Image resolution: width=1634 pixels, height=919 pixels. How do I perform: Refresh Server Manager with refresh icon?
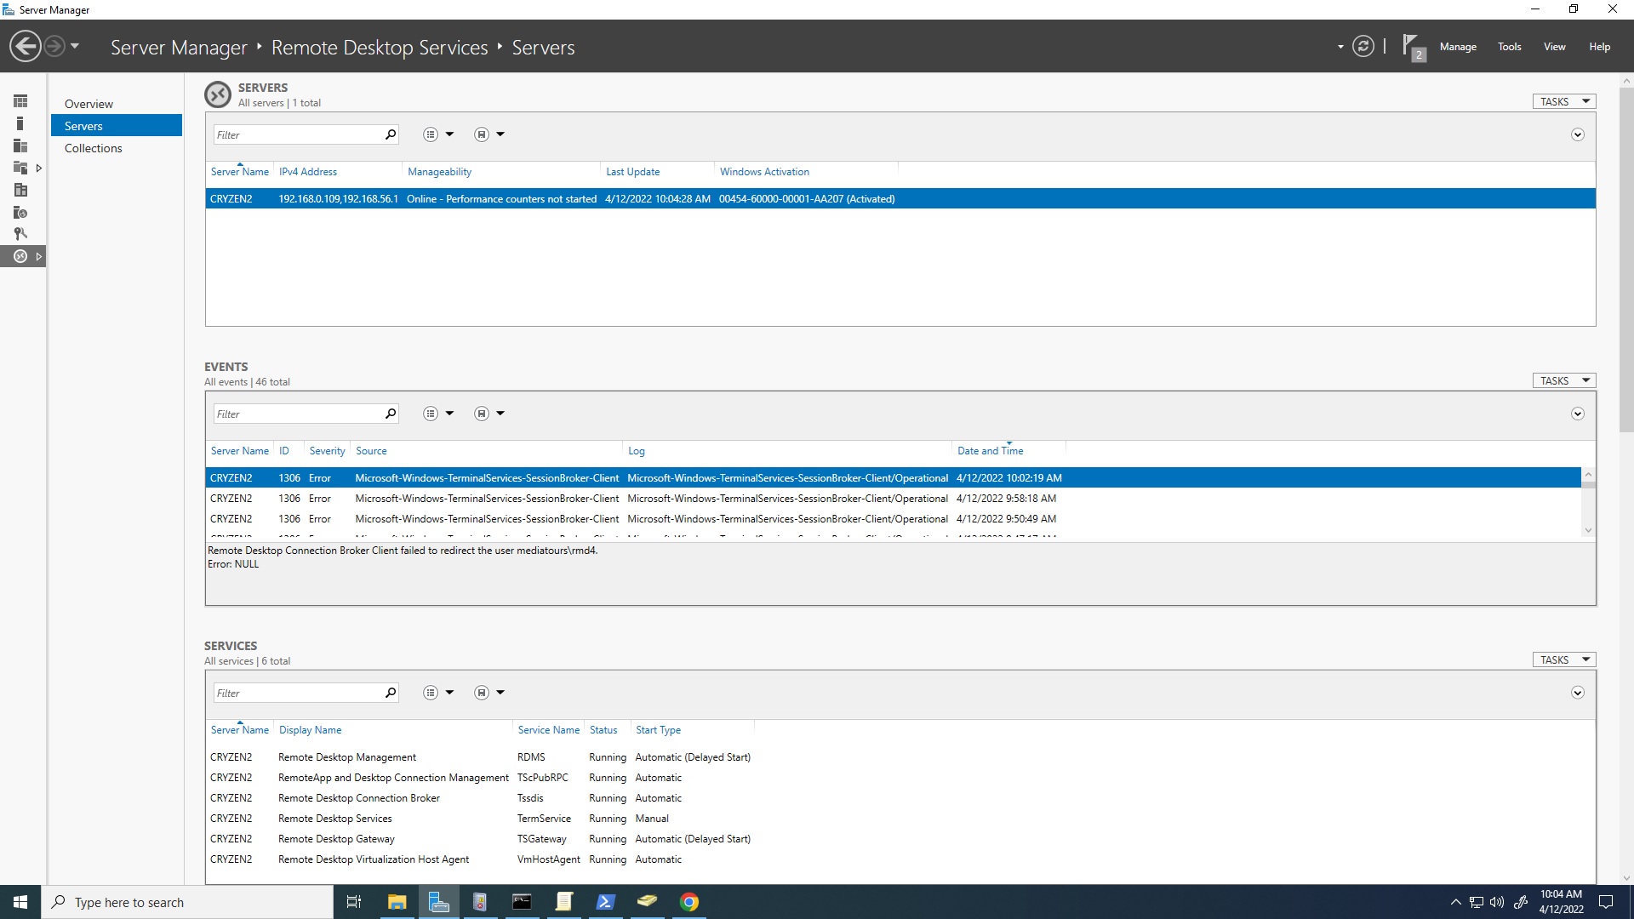pyautogui.click(x=1363, y=46)
